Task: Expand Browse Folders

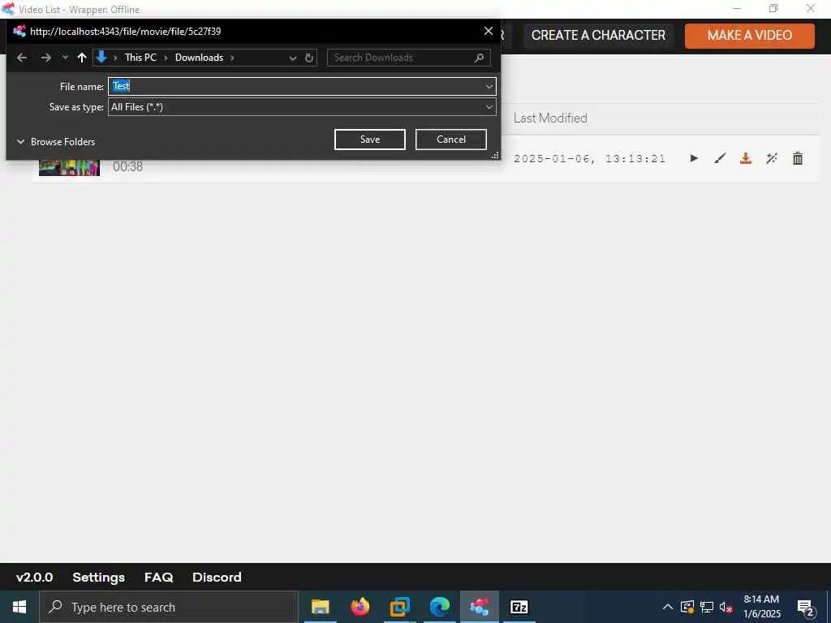Action: tap(56, 142)
